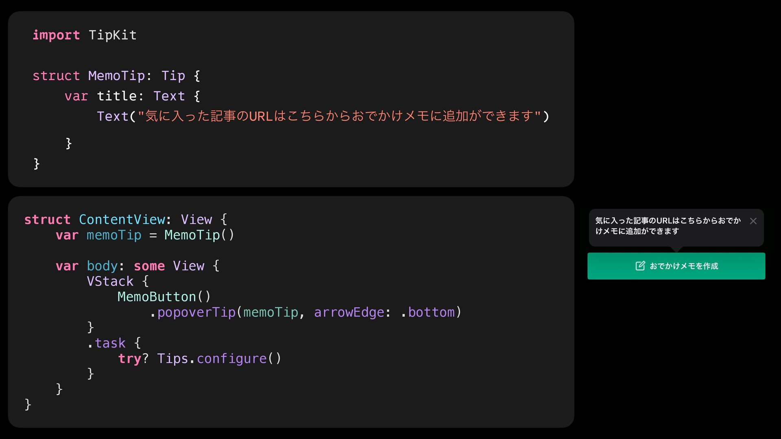Click the 'import' keyword in the top code
This screenshot has height=439, width=781.
click(56, 35)
